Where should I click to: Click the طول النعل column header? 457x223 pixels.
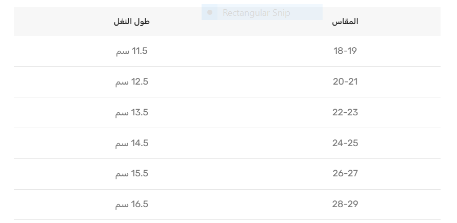131,22
